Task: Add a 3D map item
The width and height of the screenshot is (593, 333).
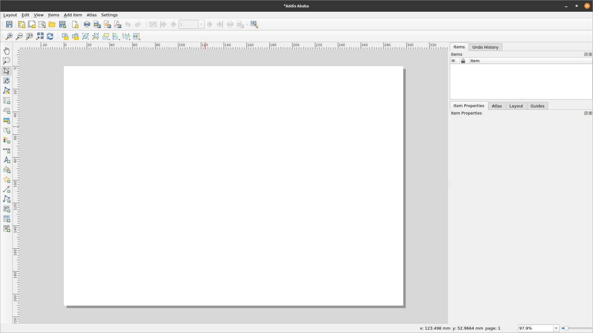Action: pyautogui.click(x=6, y=110)
